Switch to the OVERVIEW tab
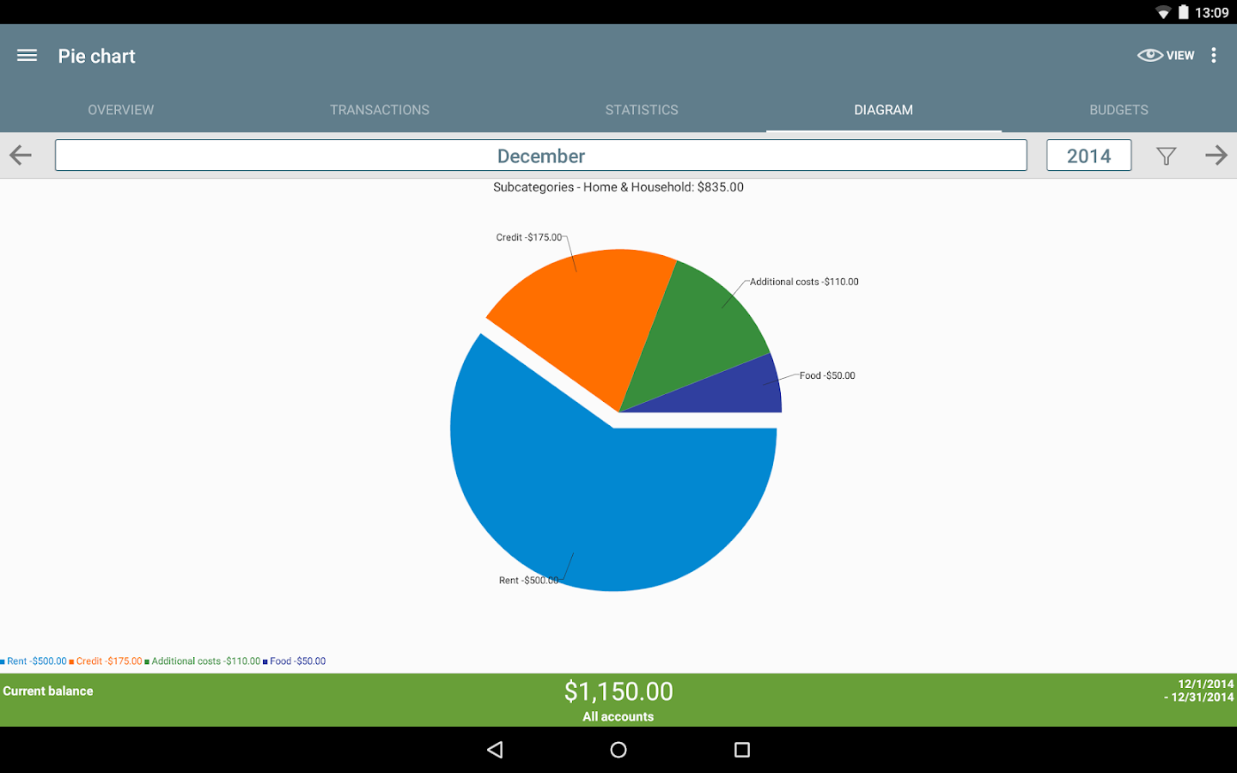 pyautogui.click(x=121, y=110)
